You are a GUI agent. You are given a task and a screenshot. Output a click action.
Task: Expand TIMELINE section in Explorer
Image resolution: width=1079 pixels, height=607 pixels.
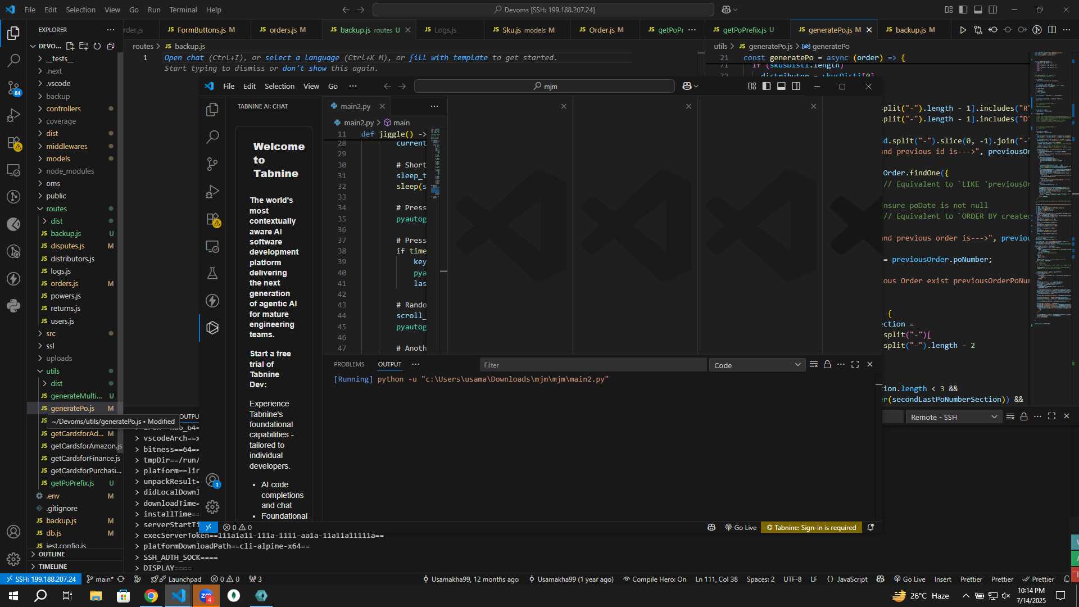click(53, 567)
